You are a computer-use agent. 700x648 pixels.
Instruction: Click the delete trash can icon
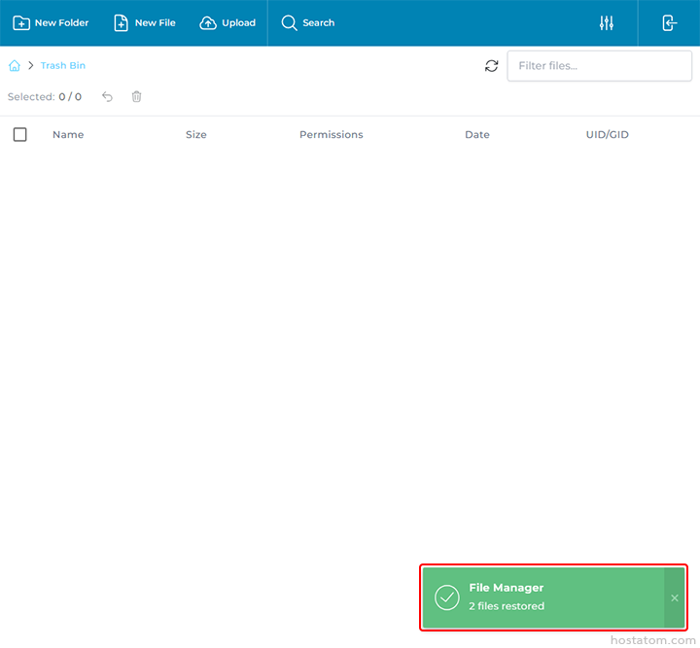[137, 97]
